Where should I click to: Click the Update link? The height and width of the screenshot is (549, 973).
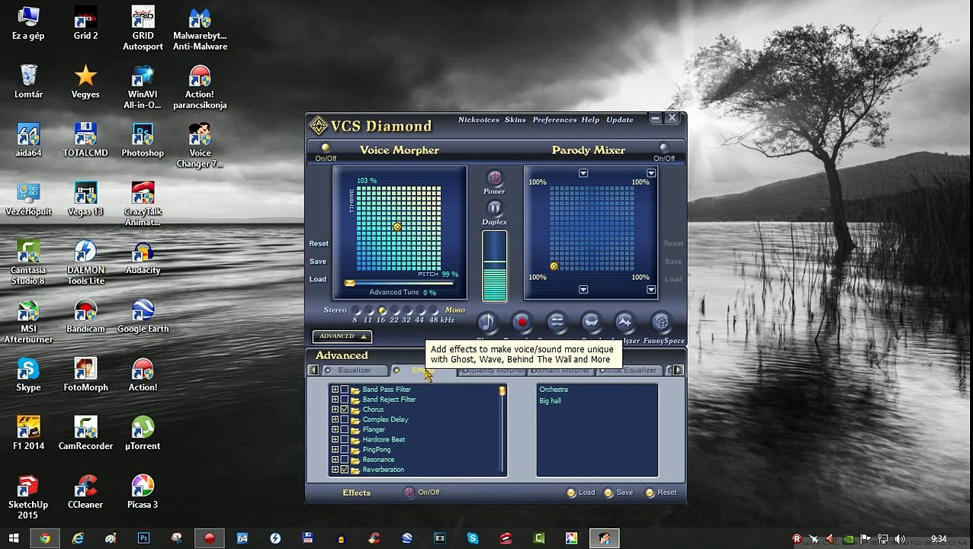tap(620, 120)
